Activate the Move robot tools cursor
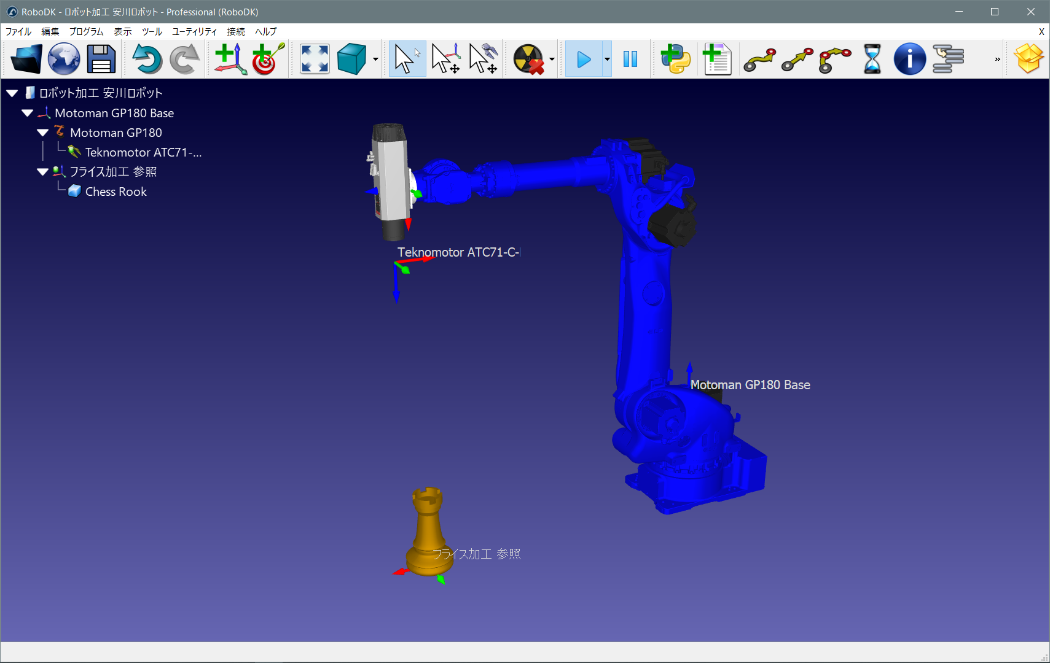The width and height of the screenshot is (1050, 663). pos(483,60)
